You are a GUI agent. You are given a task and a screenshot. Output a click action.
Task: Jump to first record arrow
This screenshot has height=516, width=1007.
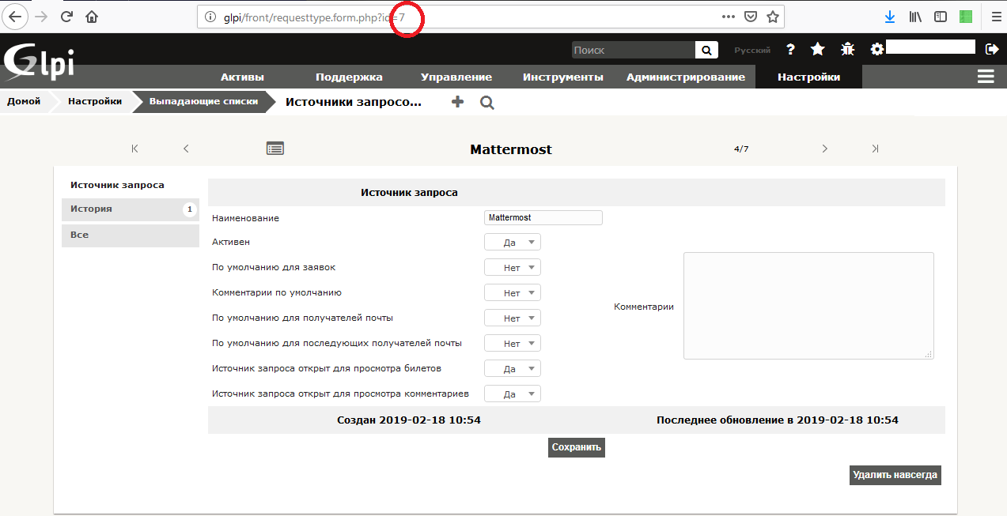tap(135, 149)
